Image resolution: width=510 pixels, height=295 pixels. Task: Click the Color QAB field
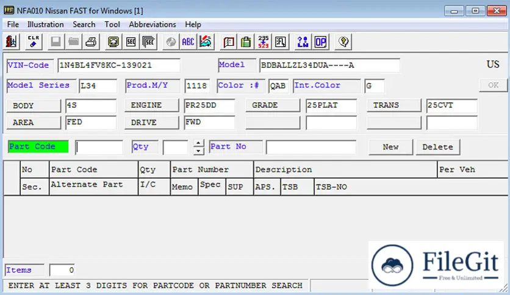coord(278,86)
